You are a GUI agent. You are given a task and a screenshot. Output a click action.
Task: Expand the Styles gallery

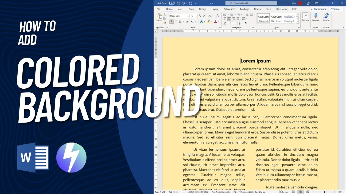pos(297,22)
